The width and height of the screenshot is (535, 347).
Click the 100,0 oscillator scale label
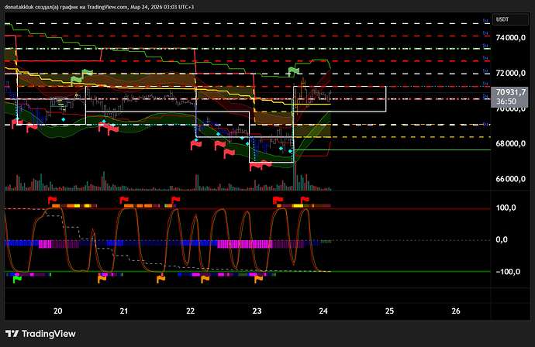(x=506, y=208)
